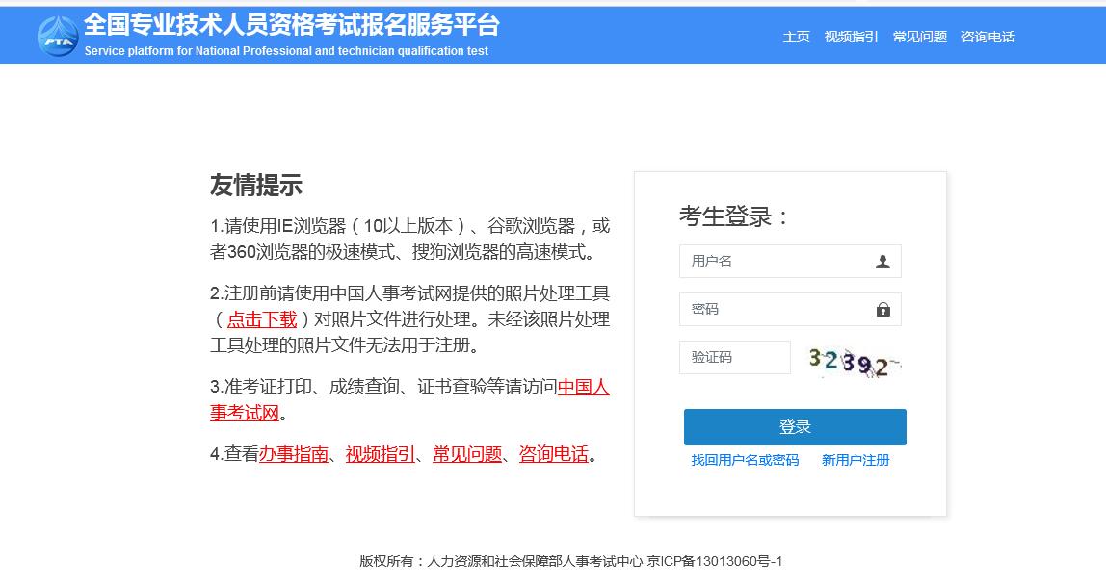This screenshot has width=1106, height=584.
Task: Click the 考生登录 heading
Action: tap(733, 216)
